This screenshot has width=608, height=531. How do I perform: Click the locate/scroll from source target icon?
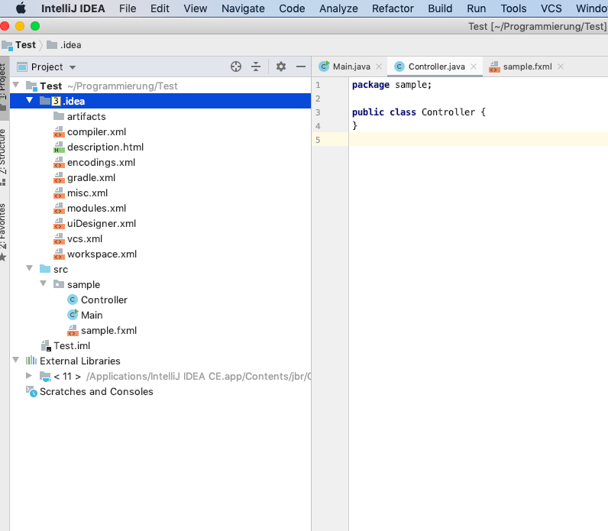click(x=236, y=66)
